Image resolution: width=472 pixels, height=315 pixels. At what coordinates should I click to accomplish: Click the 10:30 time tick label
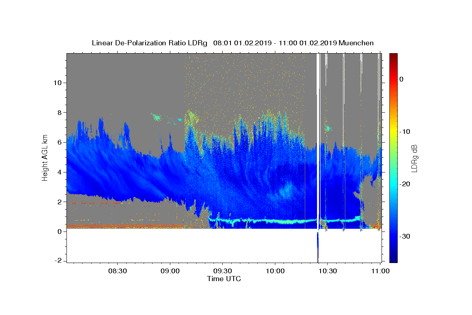327,271
